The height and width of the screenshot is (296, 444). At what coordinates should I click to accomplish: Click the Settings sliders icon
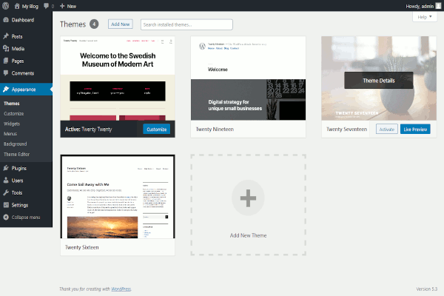click(6, 205)
